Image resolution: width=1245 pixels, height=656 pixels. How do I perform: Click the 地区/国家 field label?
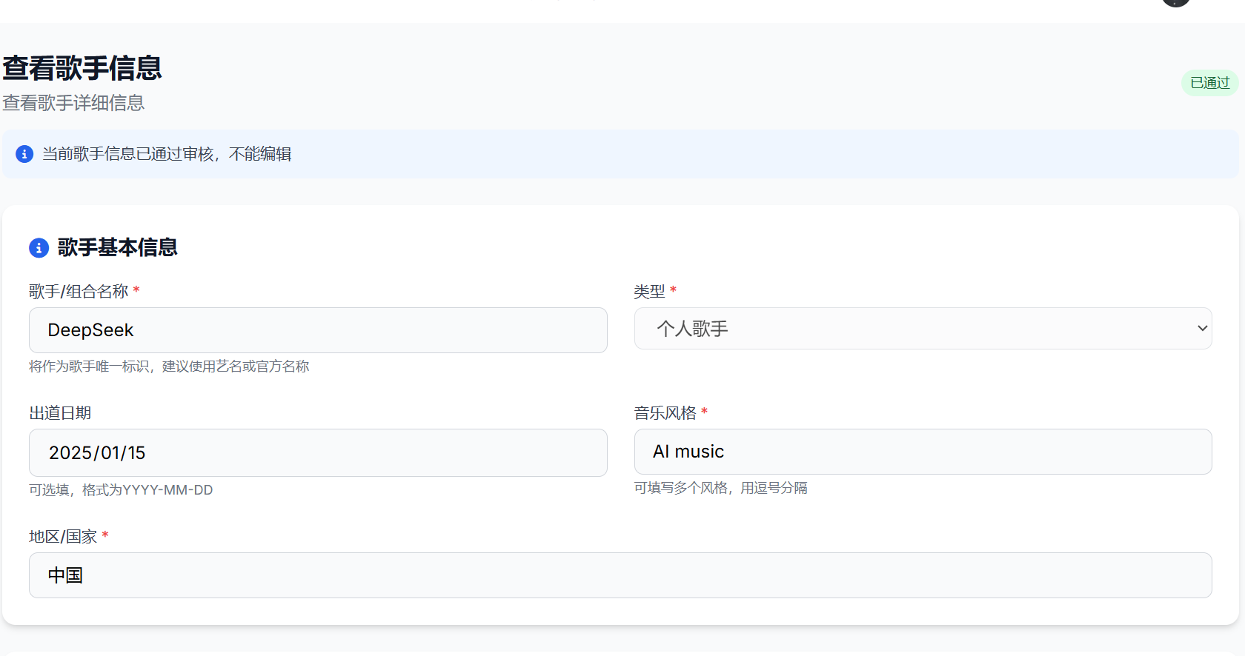click(x=63, y=537)
